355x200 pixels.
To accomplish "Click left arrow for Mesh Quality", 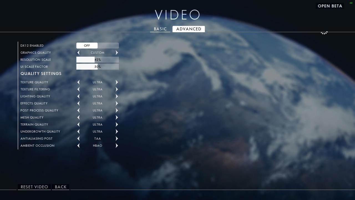I will pyautogui.click(x=78, y=117).
